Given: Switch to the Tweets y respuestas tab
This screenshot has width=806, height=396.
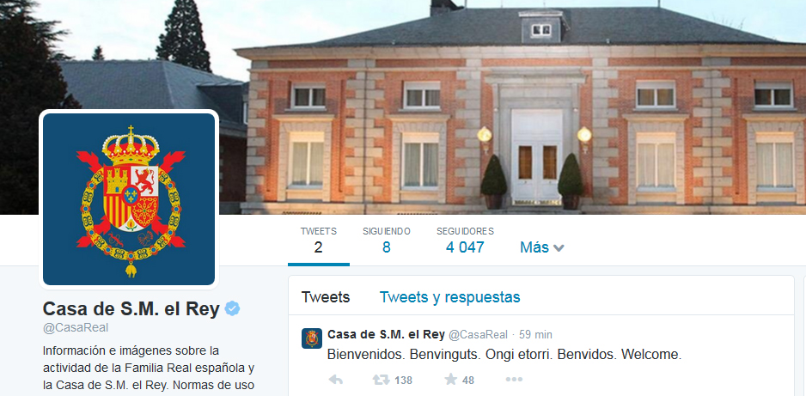Looking at the screenshot, I should point(449,297).
